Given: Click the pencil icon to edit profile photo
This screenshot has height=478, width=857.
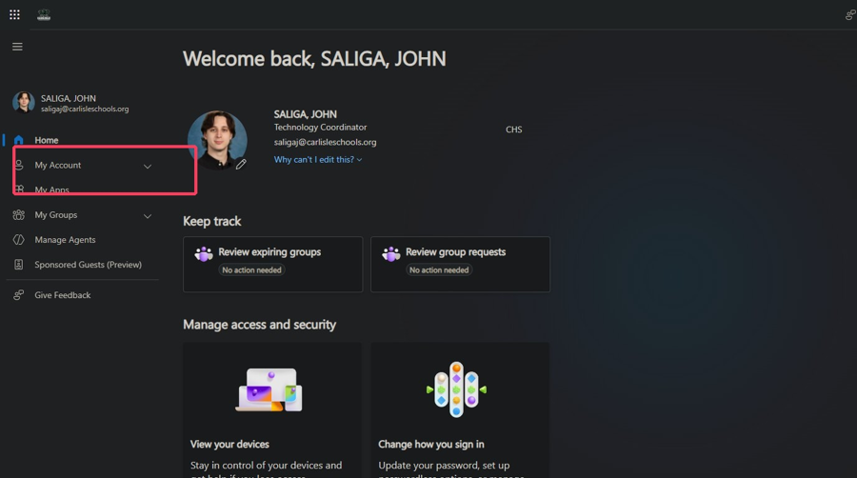Looking at the screenshot, I should 241,164.
